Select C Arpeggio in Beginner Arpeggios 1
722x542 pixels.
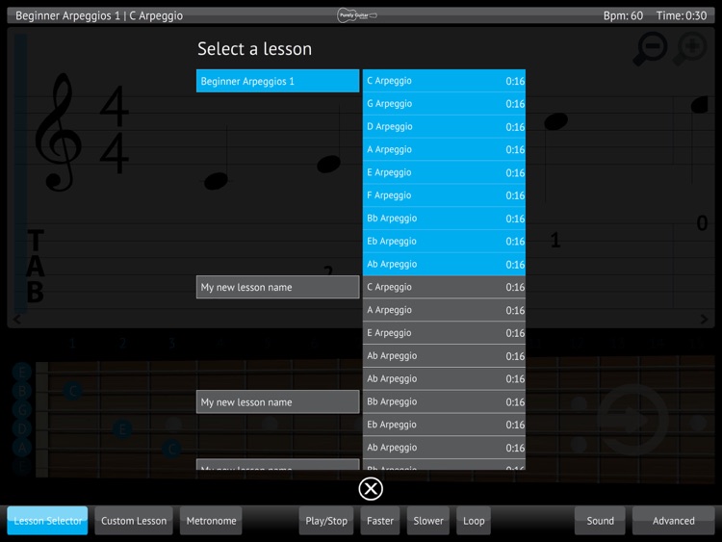click(444, 81)
